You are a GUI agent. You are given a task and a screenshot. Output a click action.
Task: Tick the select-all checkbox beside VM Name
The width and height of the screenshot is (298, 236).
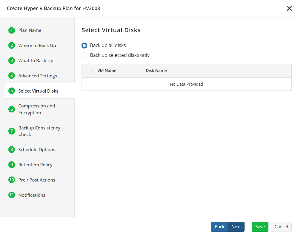(x=90, y=71)
